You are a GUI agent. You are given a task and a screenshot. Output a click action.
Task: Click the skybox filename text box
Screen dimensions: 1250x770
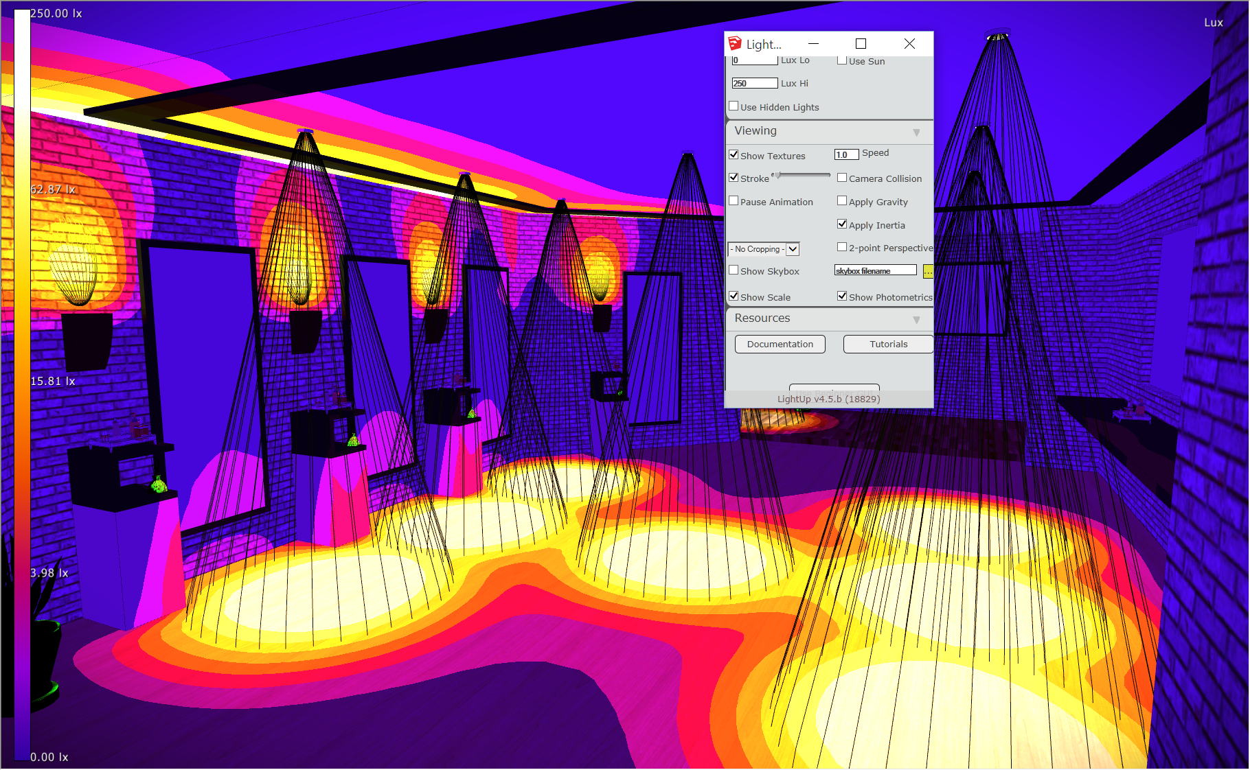coord(875,271)
